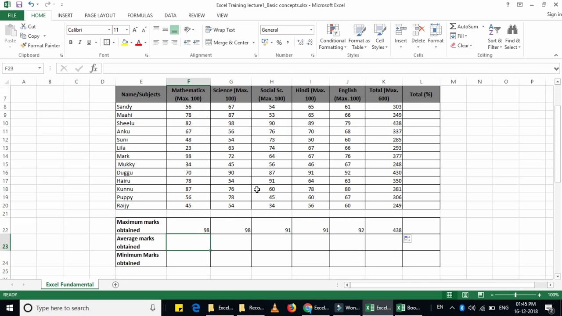Screen dimensions: 562x316
Task: Apply Percent Style format
Action: 279,43
